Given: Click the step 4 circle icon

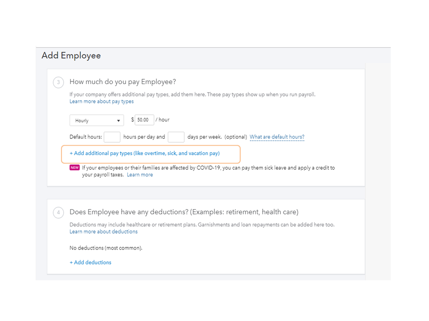Looking at the screenshot, I should [x=58, y=213].
